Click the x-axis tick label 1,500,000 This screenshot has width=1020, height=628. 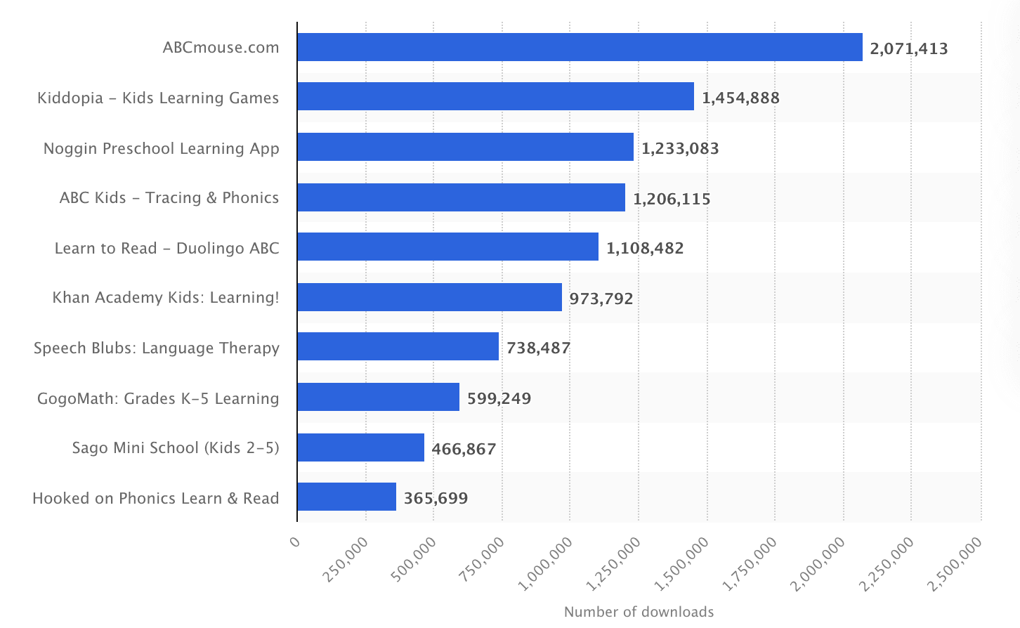pyautogui.click(x=683, y=563)
